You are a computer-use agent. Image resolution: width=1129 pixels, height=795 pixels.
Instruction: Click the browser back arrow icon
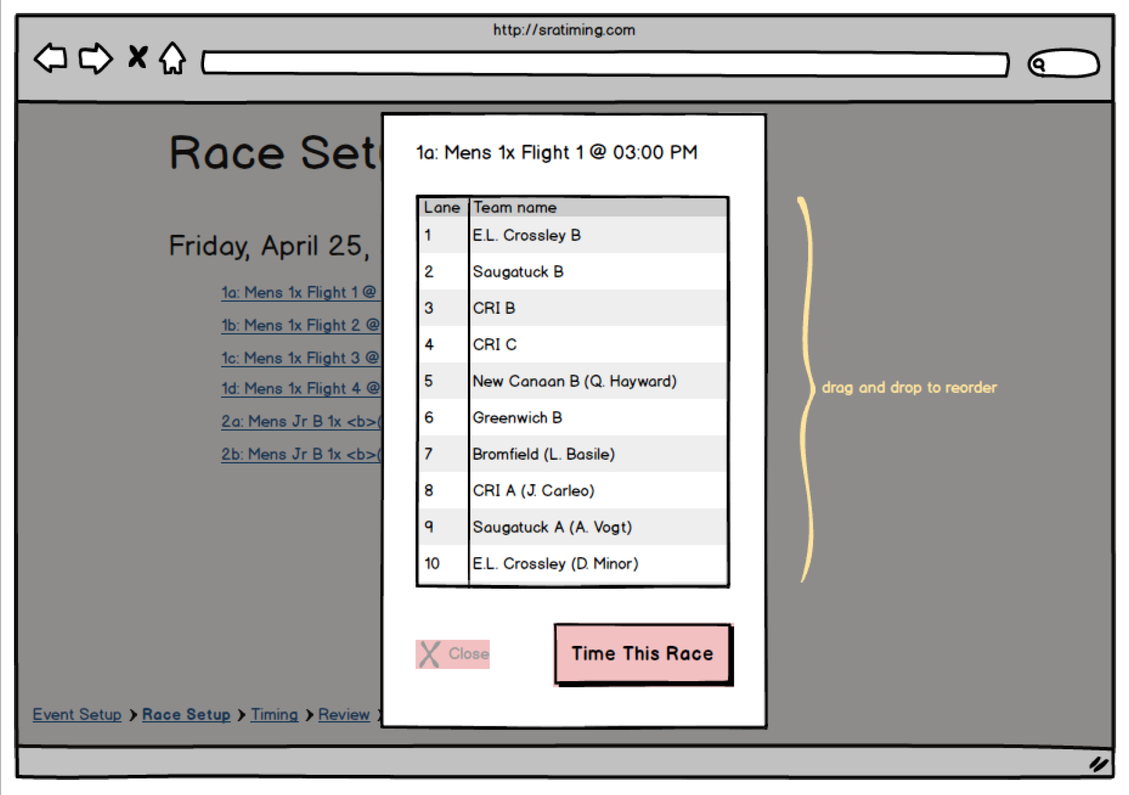[50, 58]
